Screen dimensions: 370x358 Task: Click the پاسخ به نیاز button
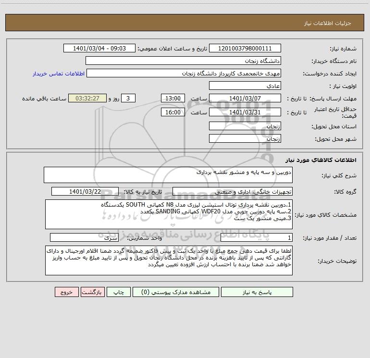pos(257,292)
